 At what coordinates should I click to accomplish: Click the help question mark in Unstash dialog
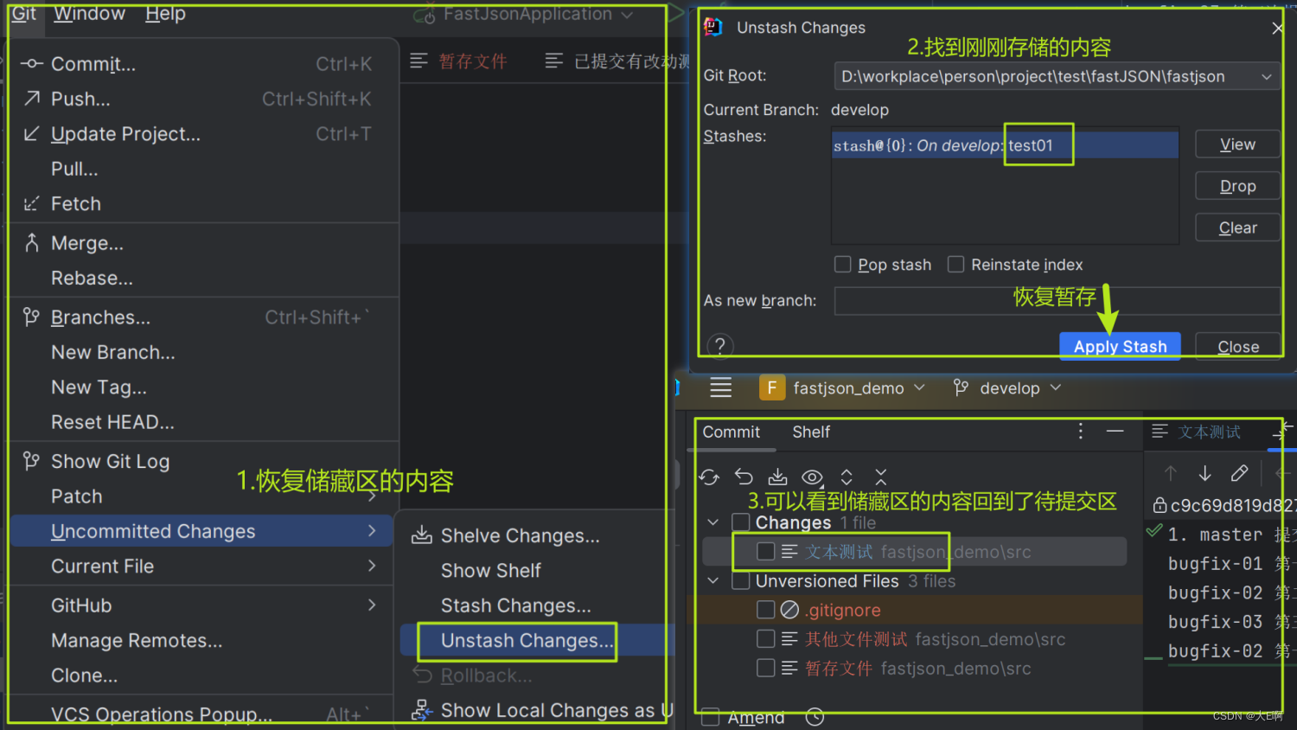coord(720,346)
